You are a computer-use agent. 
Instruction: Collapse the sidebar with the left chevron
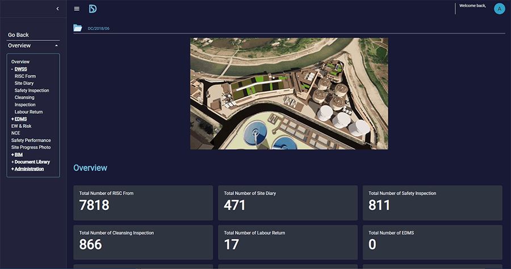tap(57, 9)
